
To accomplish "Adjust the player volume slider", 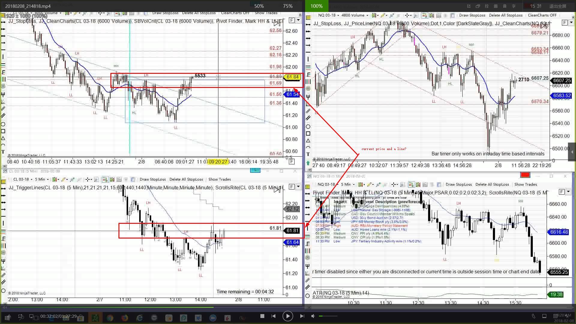I will [x=328, y=316].
